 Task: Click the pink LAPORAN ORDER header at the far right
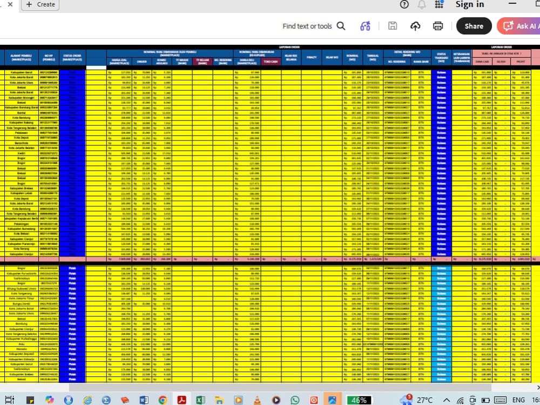click(x=502, y=47)
